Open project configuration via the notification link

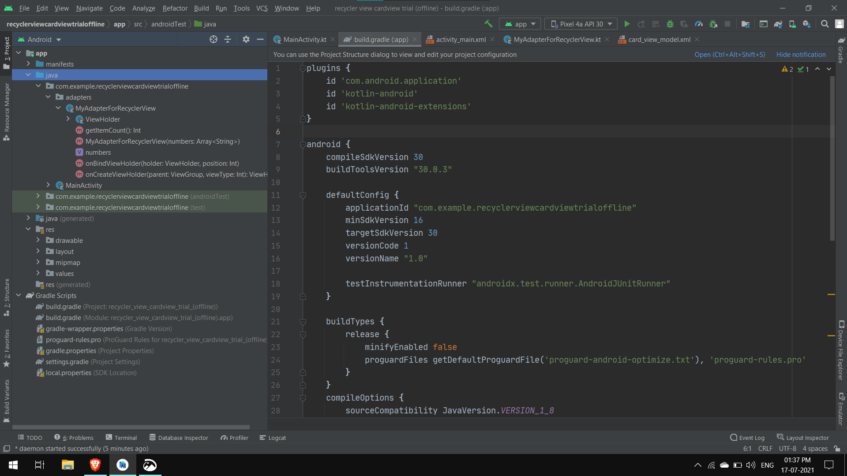[x=729, y=54]
